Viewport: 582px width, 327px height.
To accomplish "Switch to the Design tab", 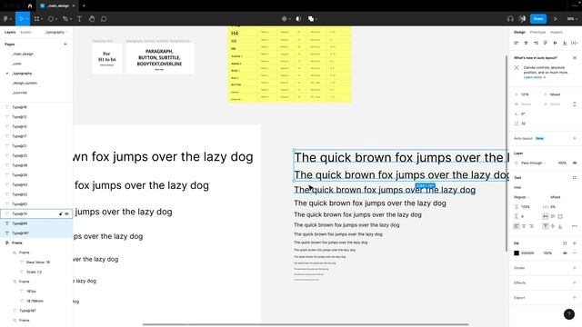I will tap(519, 33).
